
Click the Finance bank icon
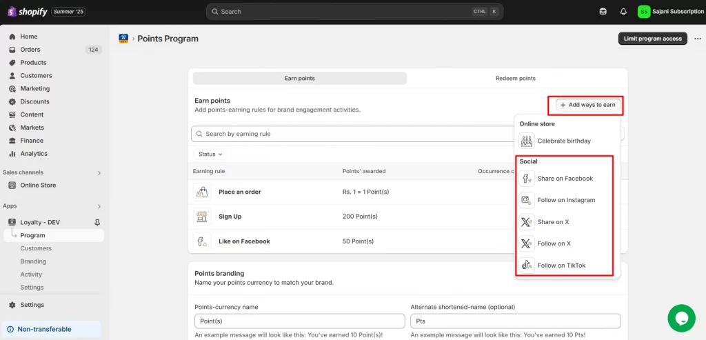pos(12,141)
